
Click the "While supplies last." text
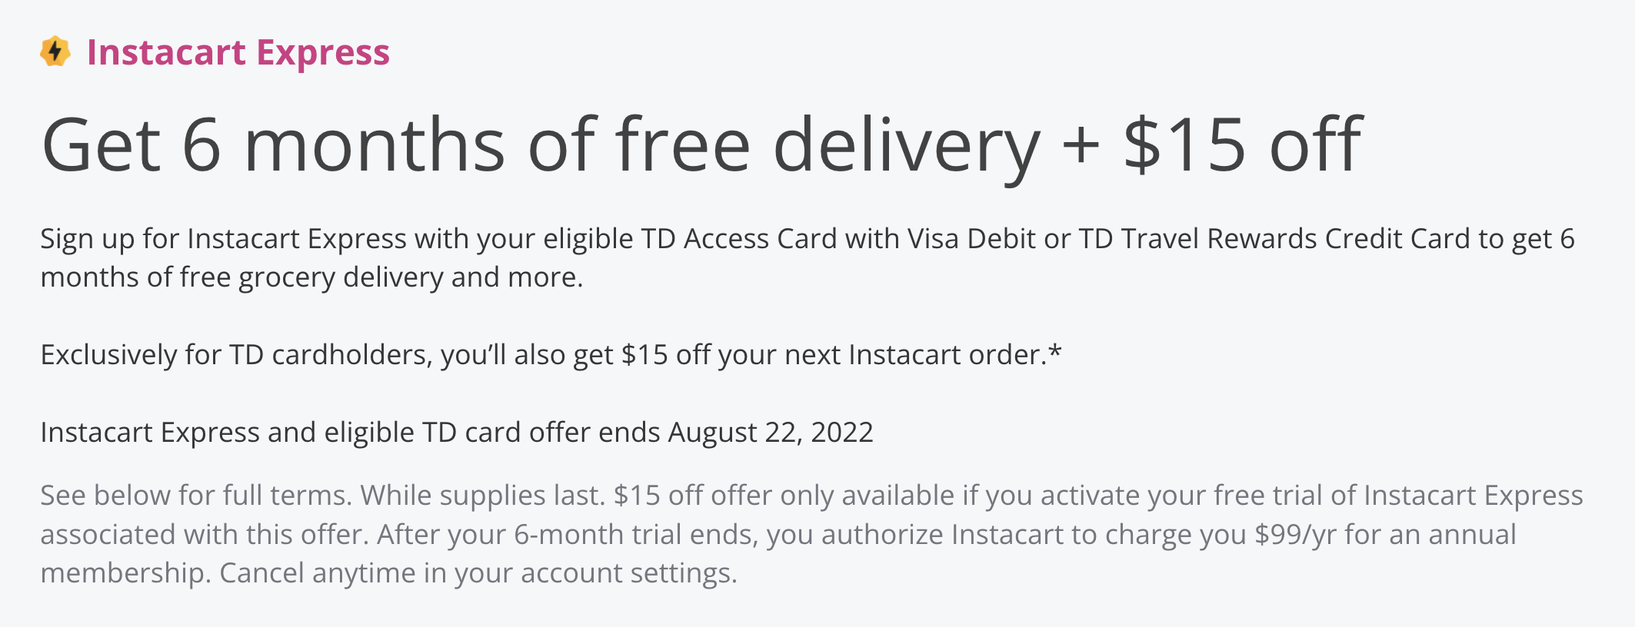tap(482, 496)
